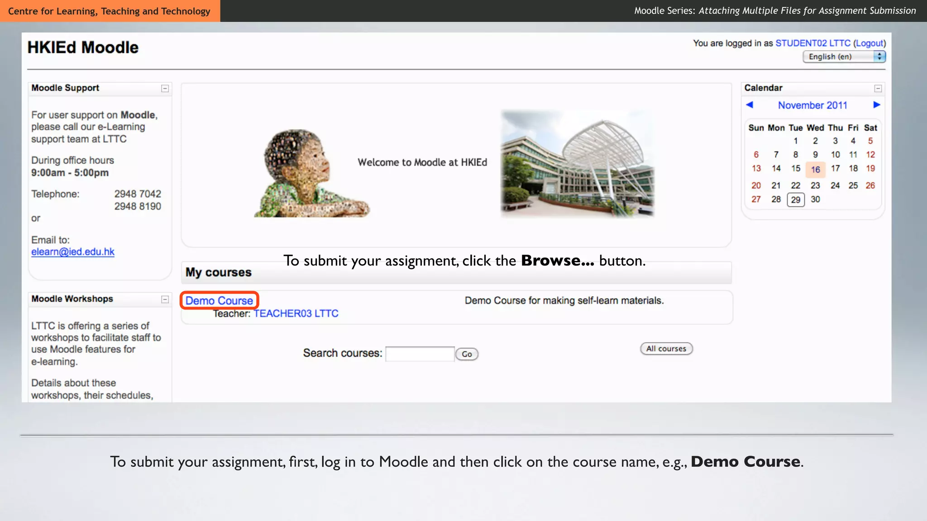Screen dimensions: 927x521
Task: Click the TEACHER03 LTTC teacher link
Action: [x=296, y=313]
